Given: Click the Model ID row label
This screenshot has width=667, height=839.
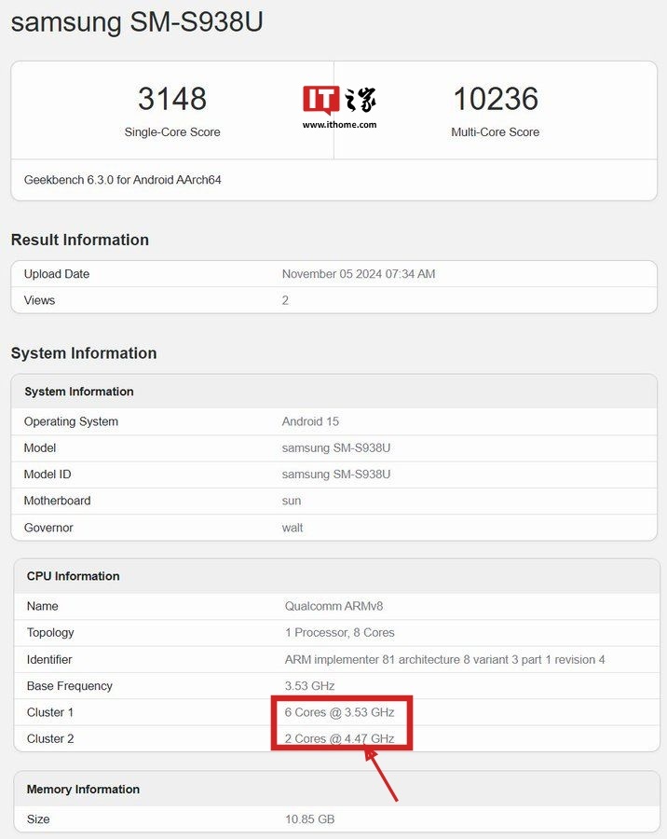Looking at the screenshot, I should (x=48, y=475).
